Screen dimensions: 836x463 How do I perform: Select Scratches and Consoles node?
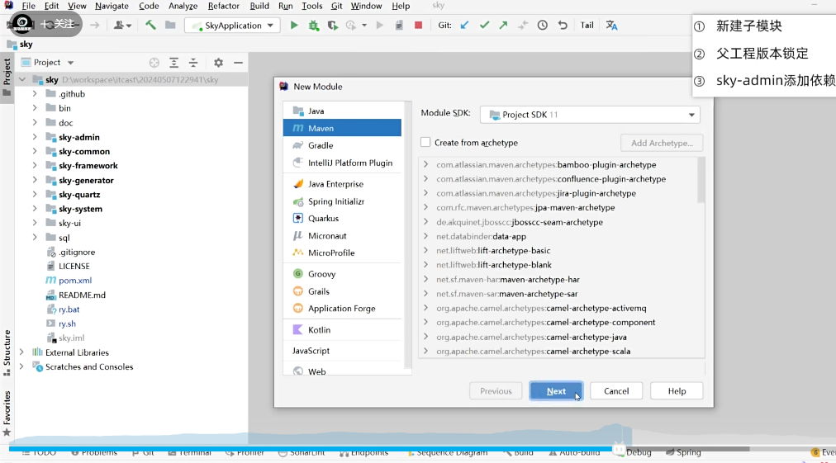89,366
